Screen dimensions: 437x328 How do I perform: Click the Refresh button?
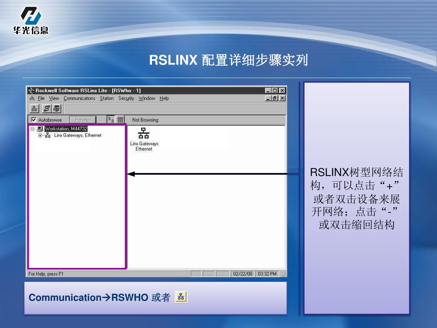83,120
